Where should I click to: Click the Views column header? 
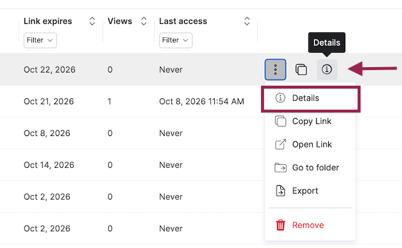point(120,21)
